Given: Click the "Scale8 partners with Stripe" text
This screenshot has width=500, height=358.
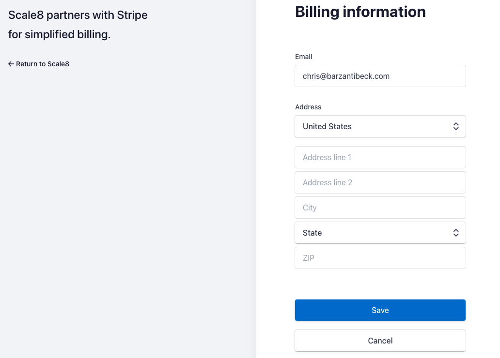Looking at the screenshot, I should coord(78,15).
